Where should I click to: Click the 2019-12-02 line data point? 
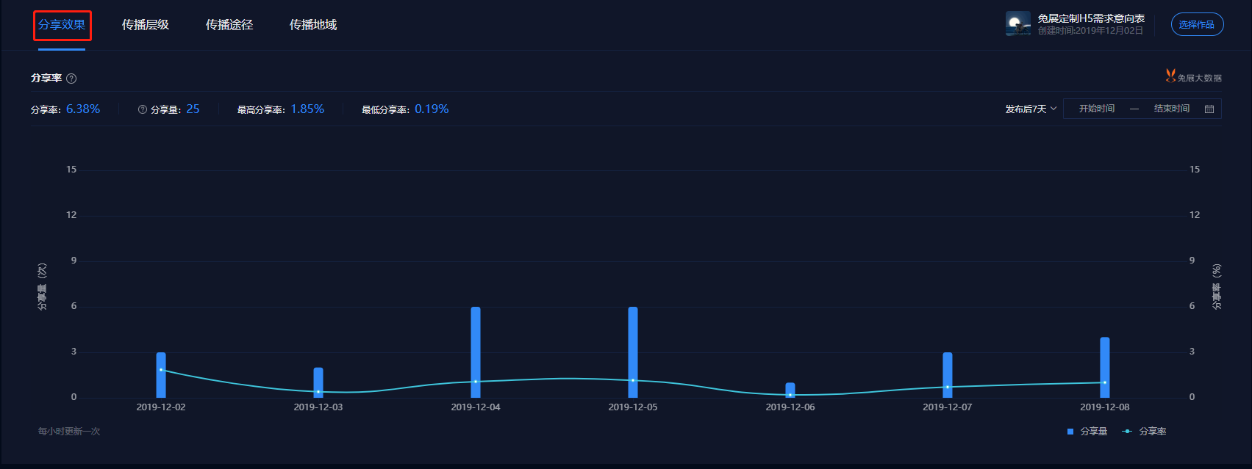(161, 370)
